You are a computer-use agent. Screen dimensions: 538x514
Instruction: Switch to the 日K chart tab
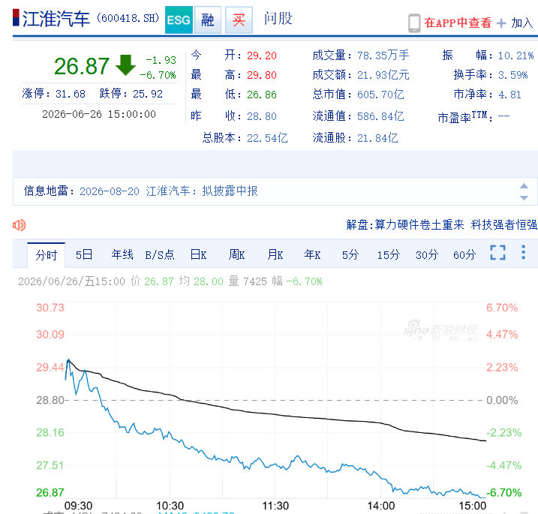coord(198,254)
